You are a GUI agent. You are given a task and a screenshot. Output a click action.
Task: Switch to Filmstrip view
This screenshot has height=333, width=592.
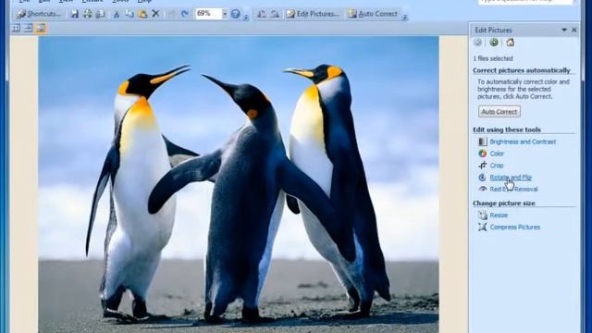(x=29, y=28)
